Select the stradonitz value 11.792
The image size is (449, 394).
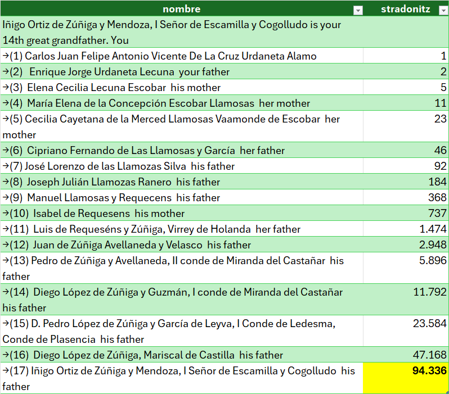tap(406, 300)
